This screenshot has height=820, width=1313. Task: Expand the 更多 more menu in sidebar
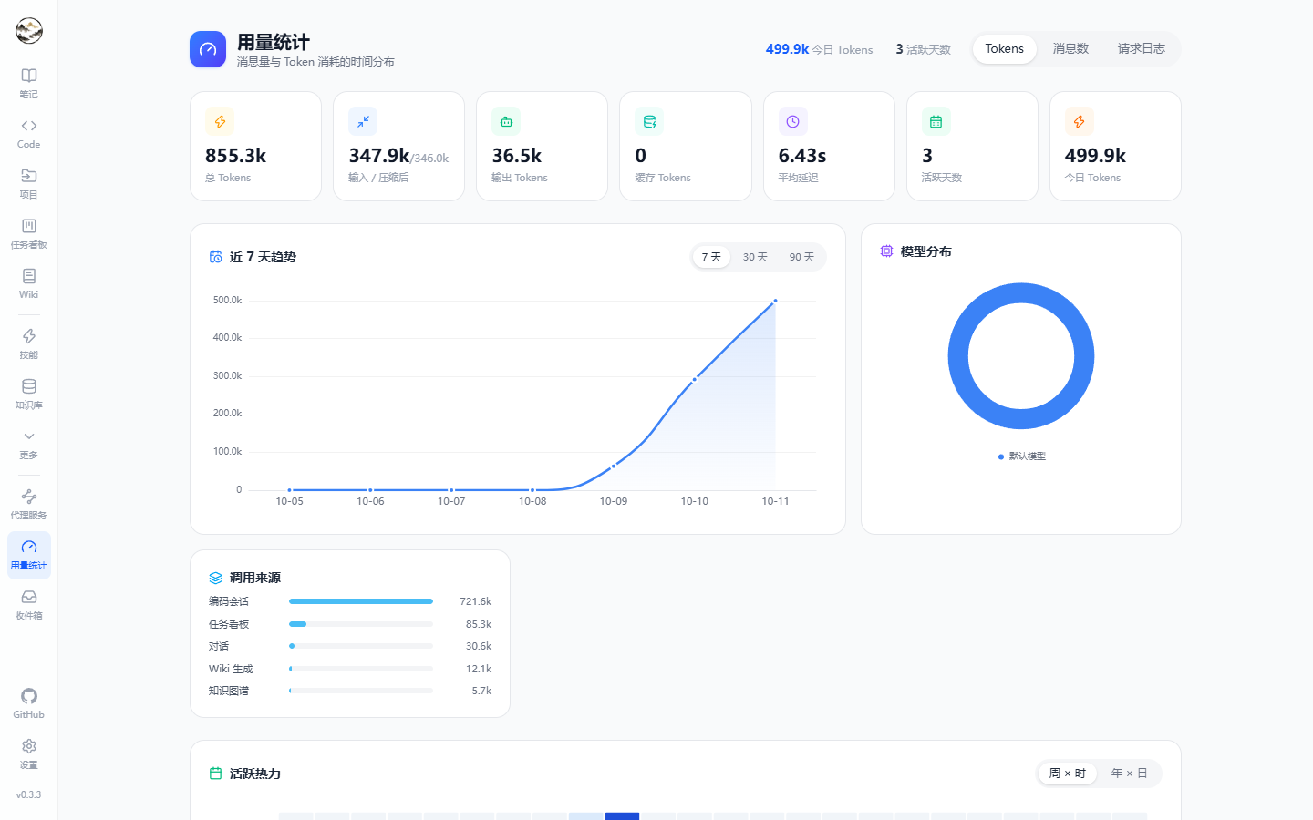pos(29,444)
